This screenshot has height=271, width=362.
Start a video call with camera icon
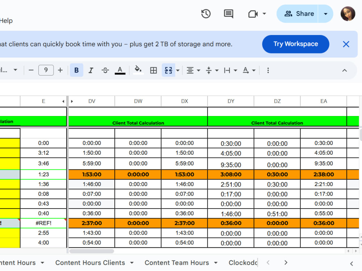tap(253, 14)
